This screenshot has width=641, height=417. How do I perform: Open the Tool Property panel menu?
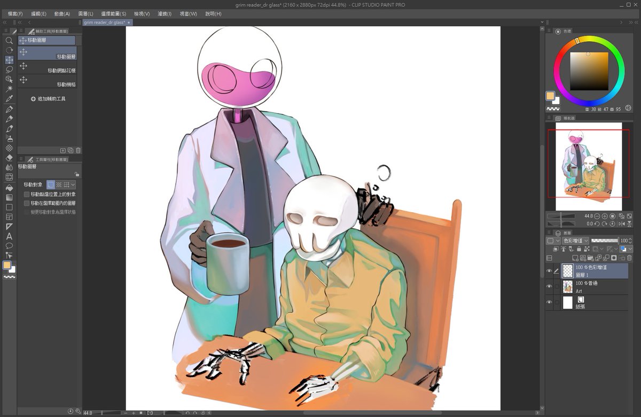(22, 159)
